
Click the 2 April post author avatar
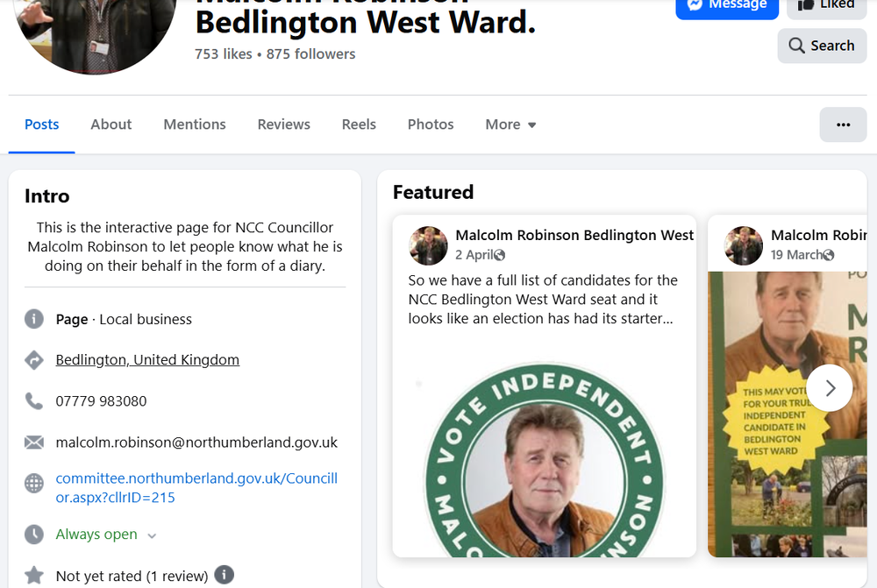(429, 245)
